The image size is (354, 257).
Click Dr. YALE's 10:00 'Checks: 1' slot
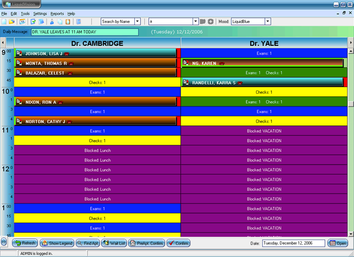(264, 92)
